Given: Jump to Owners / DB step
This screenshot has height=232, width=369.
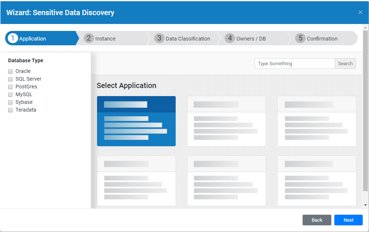Looking at the screenshot, I should click(251, 39).
